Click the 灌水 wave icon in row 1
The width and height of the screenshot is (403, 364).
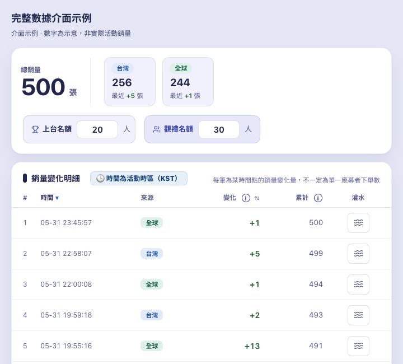click(358, 223)
